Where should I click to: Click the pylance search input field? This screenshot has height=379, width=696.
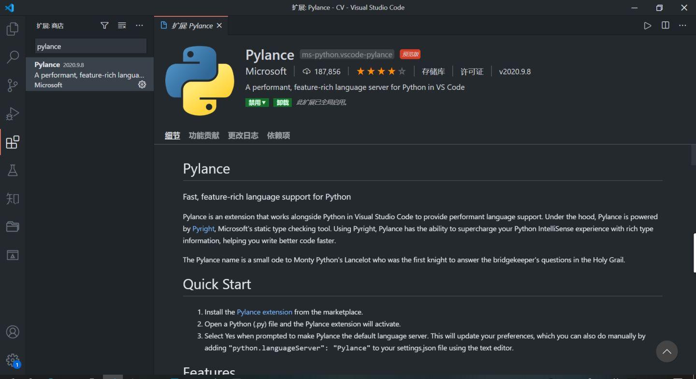click(90, 46)
